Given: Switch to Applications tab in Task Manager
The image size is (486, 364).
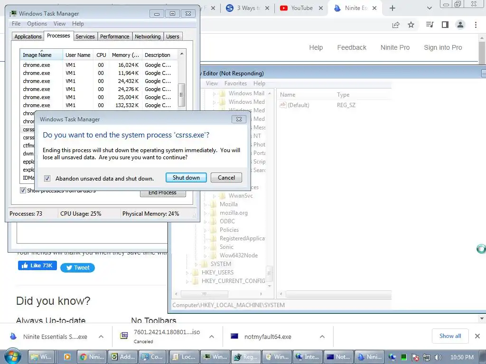Looking at the screenshot, I should tap(28, 36).
